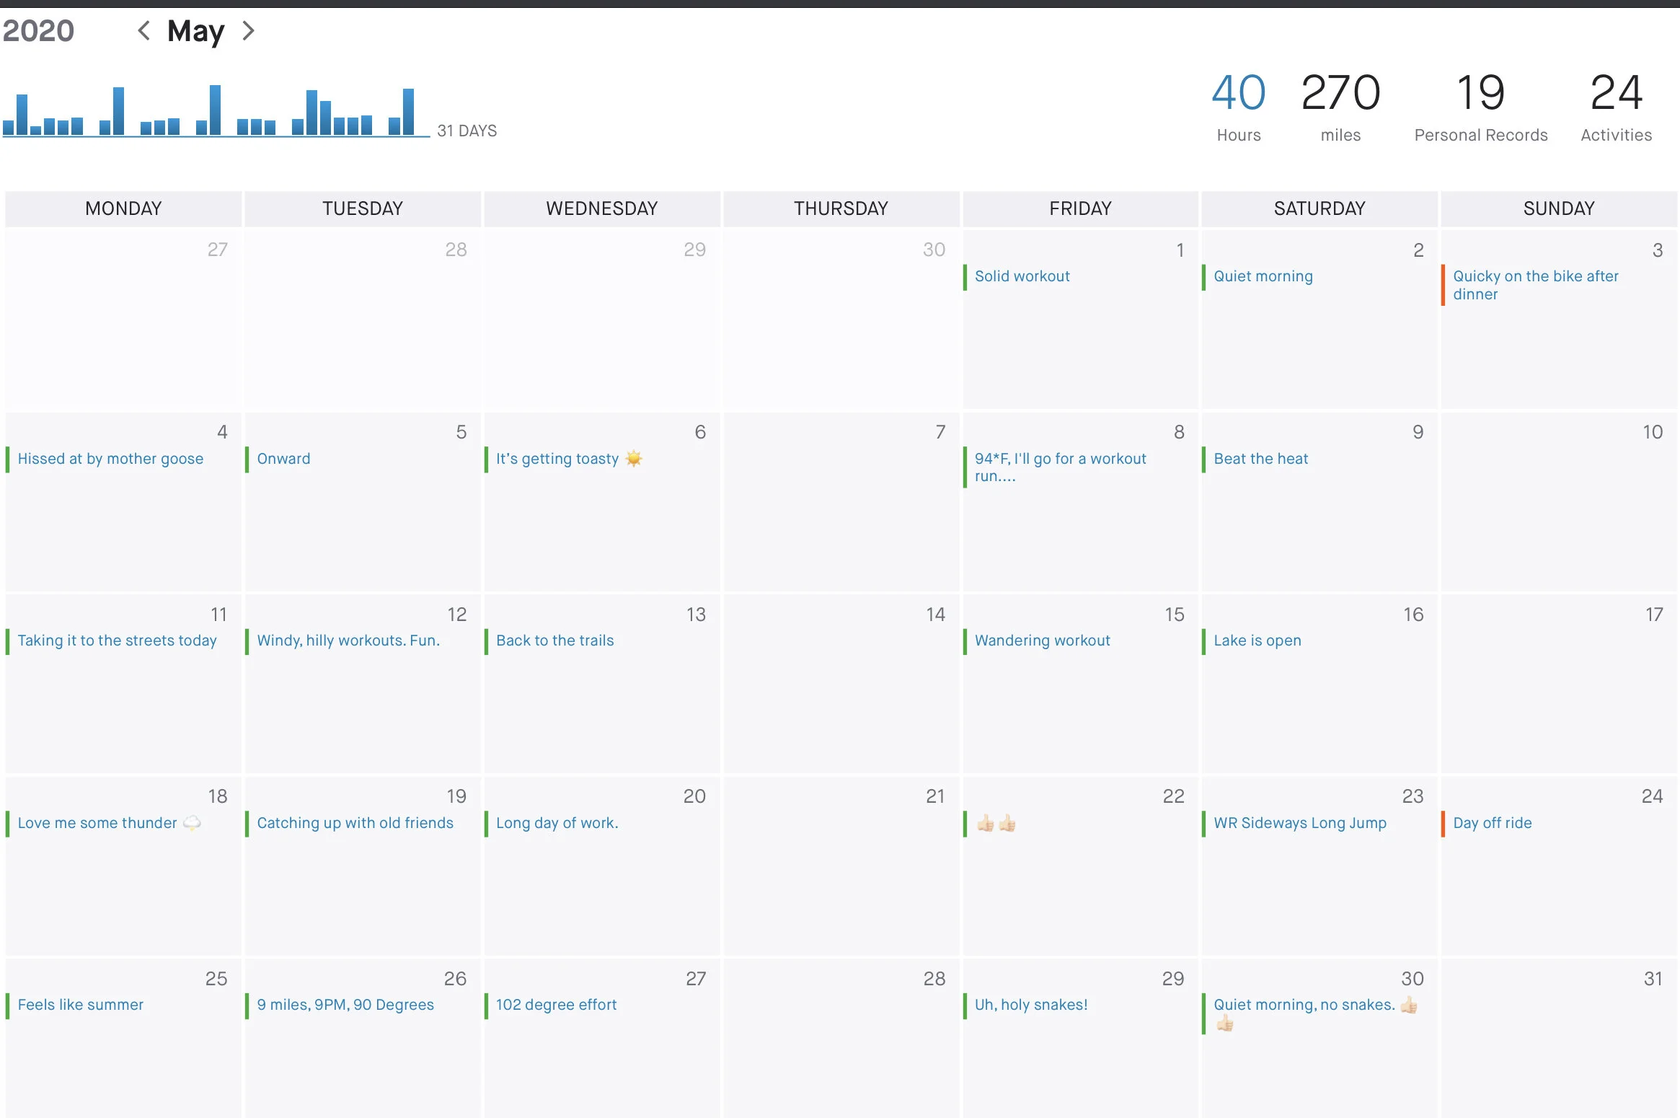Open the 'Solid workout' activity
The width and height of the screenshot is (1680, 1118).
[x=1022, y=276]
